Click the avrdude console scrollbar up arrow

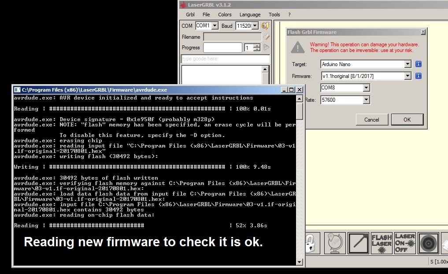point(300,99)
